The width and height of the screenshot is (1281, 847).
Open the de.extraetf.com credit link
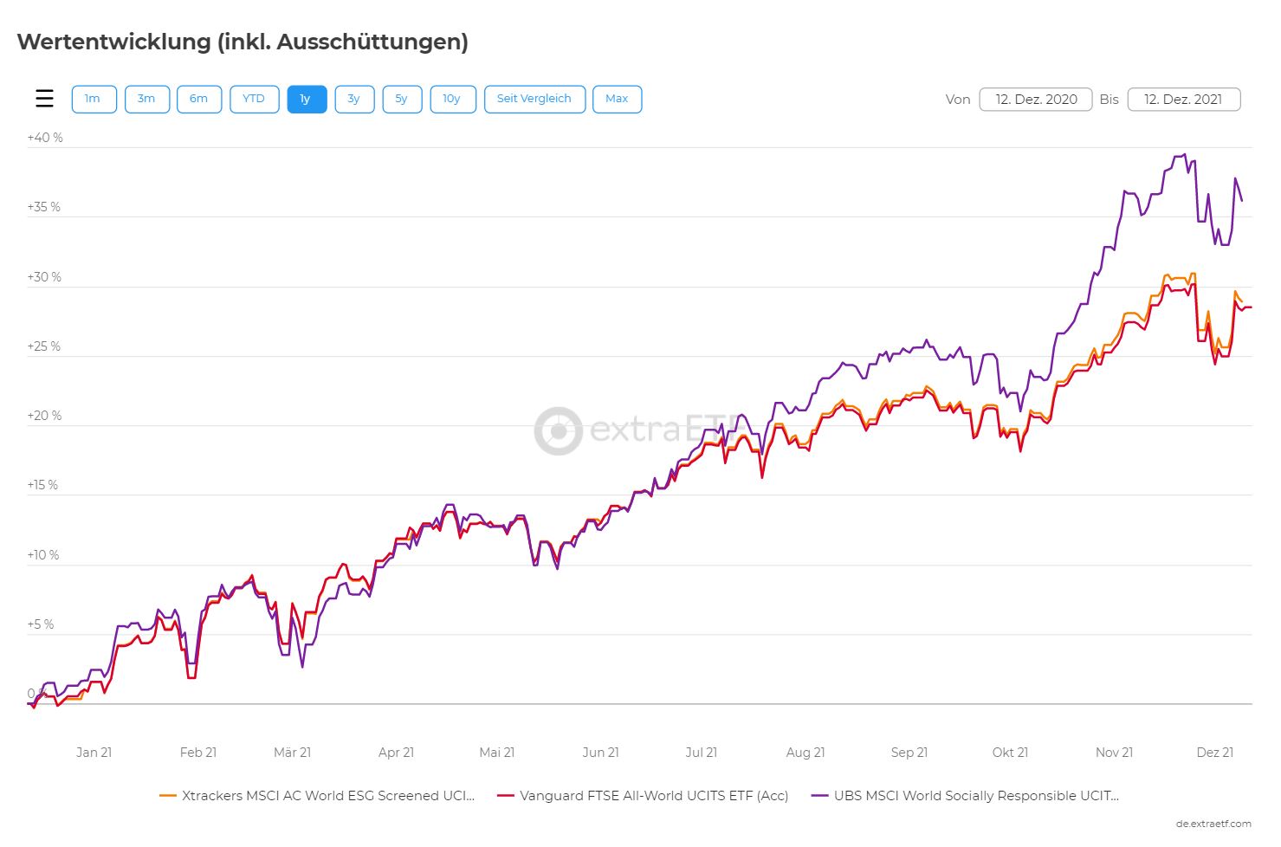click(x=1213, y=824)
